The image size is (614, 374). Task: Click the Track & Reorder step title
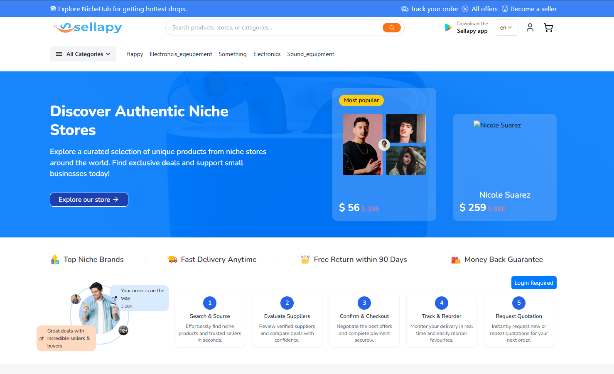click(442, 316)
